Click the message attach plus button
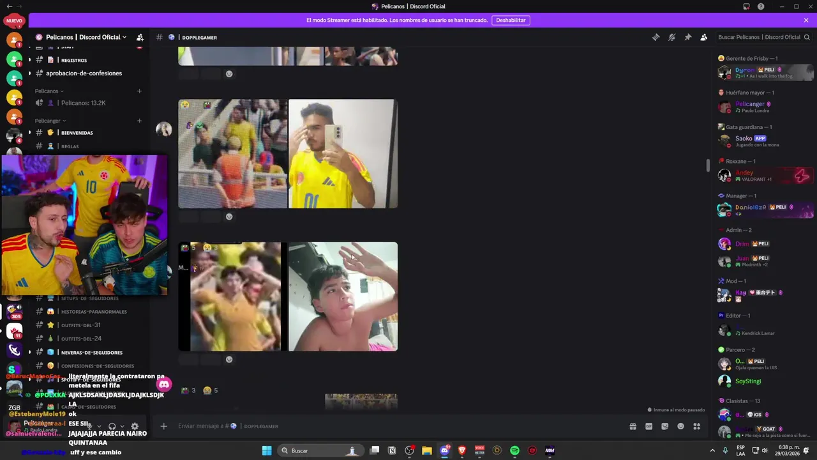This screenshot has width=817, height=460. (163, 426)
